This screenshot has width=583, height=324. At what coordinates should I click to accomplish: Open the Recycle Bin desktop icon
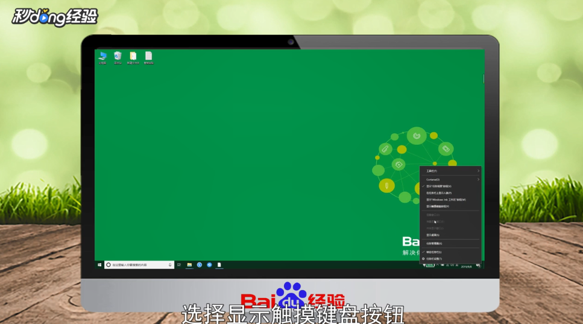pyautogui.click(x=118, y=58)
